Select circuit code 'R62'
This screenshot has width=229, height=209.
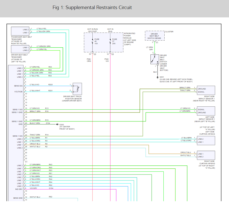point(50,185)
